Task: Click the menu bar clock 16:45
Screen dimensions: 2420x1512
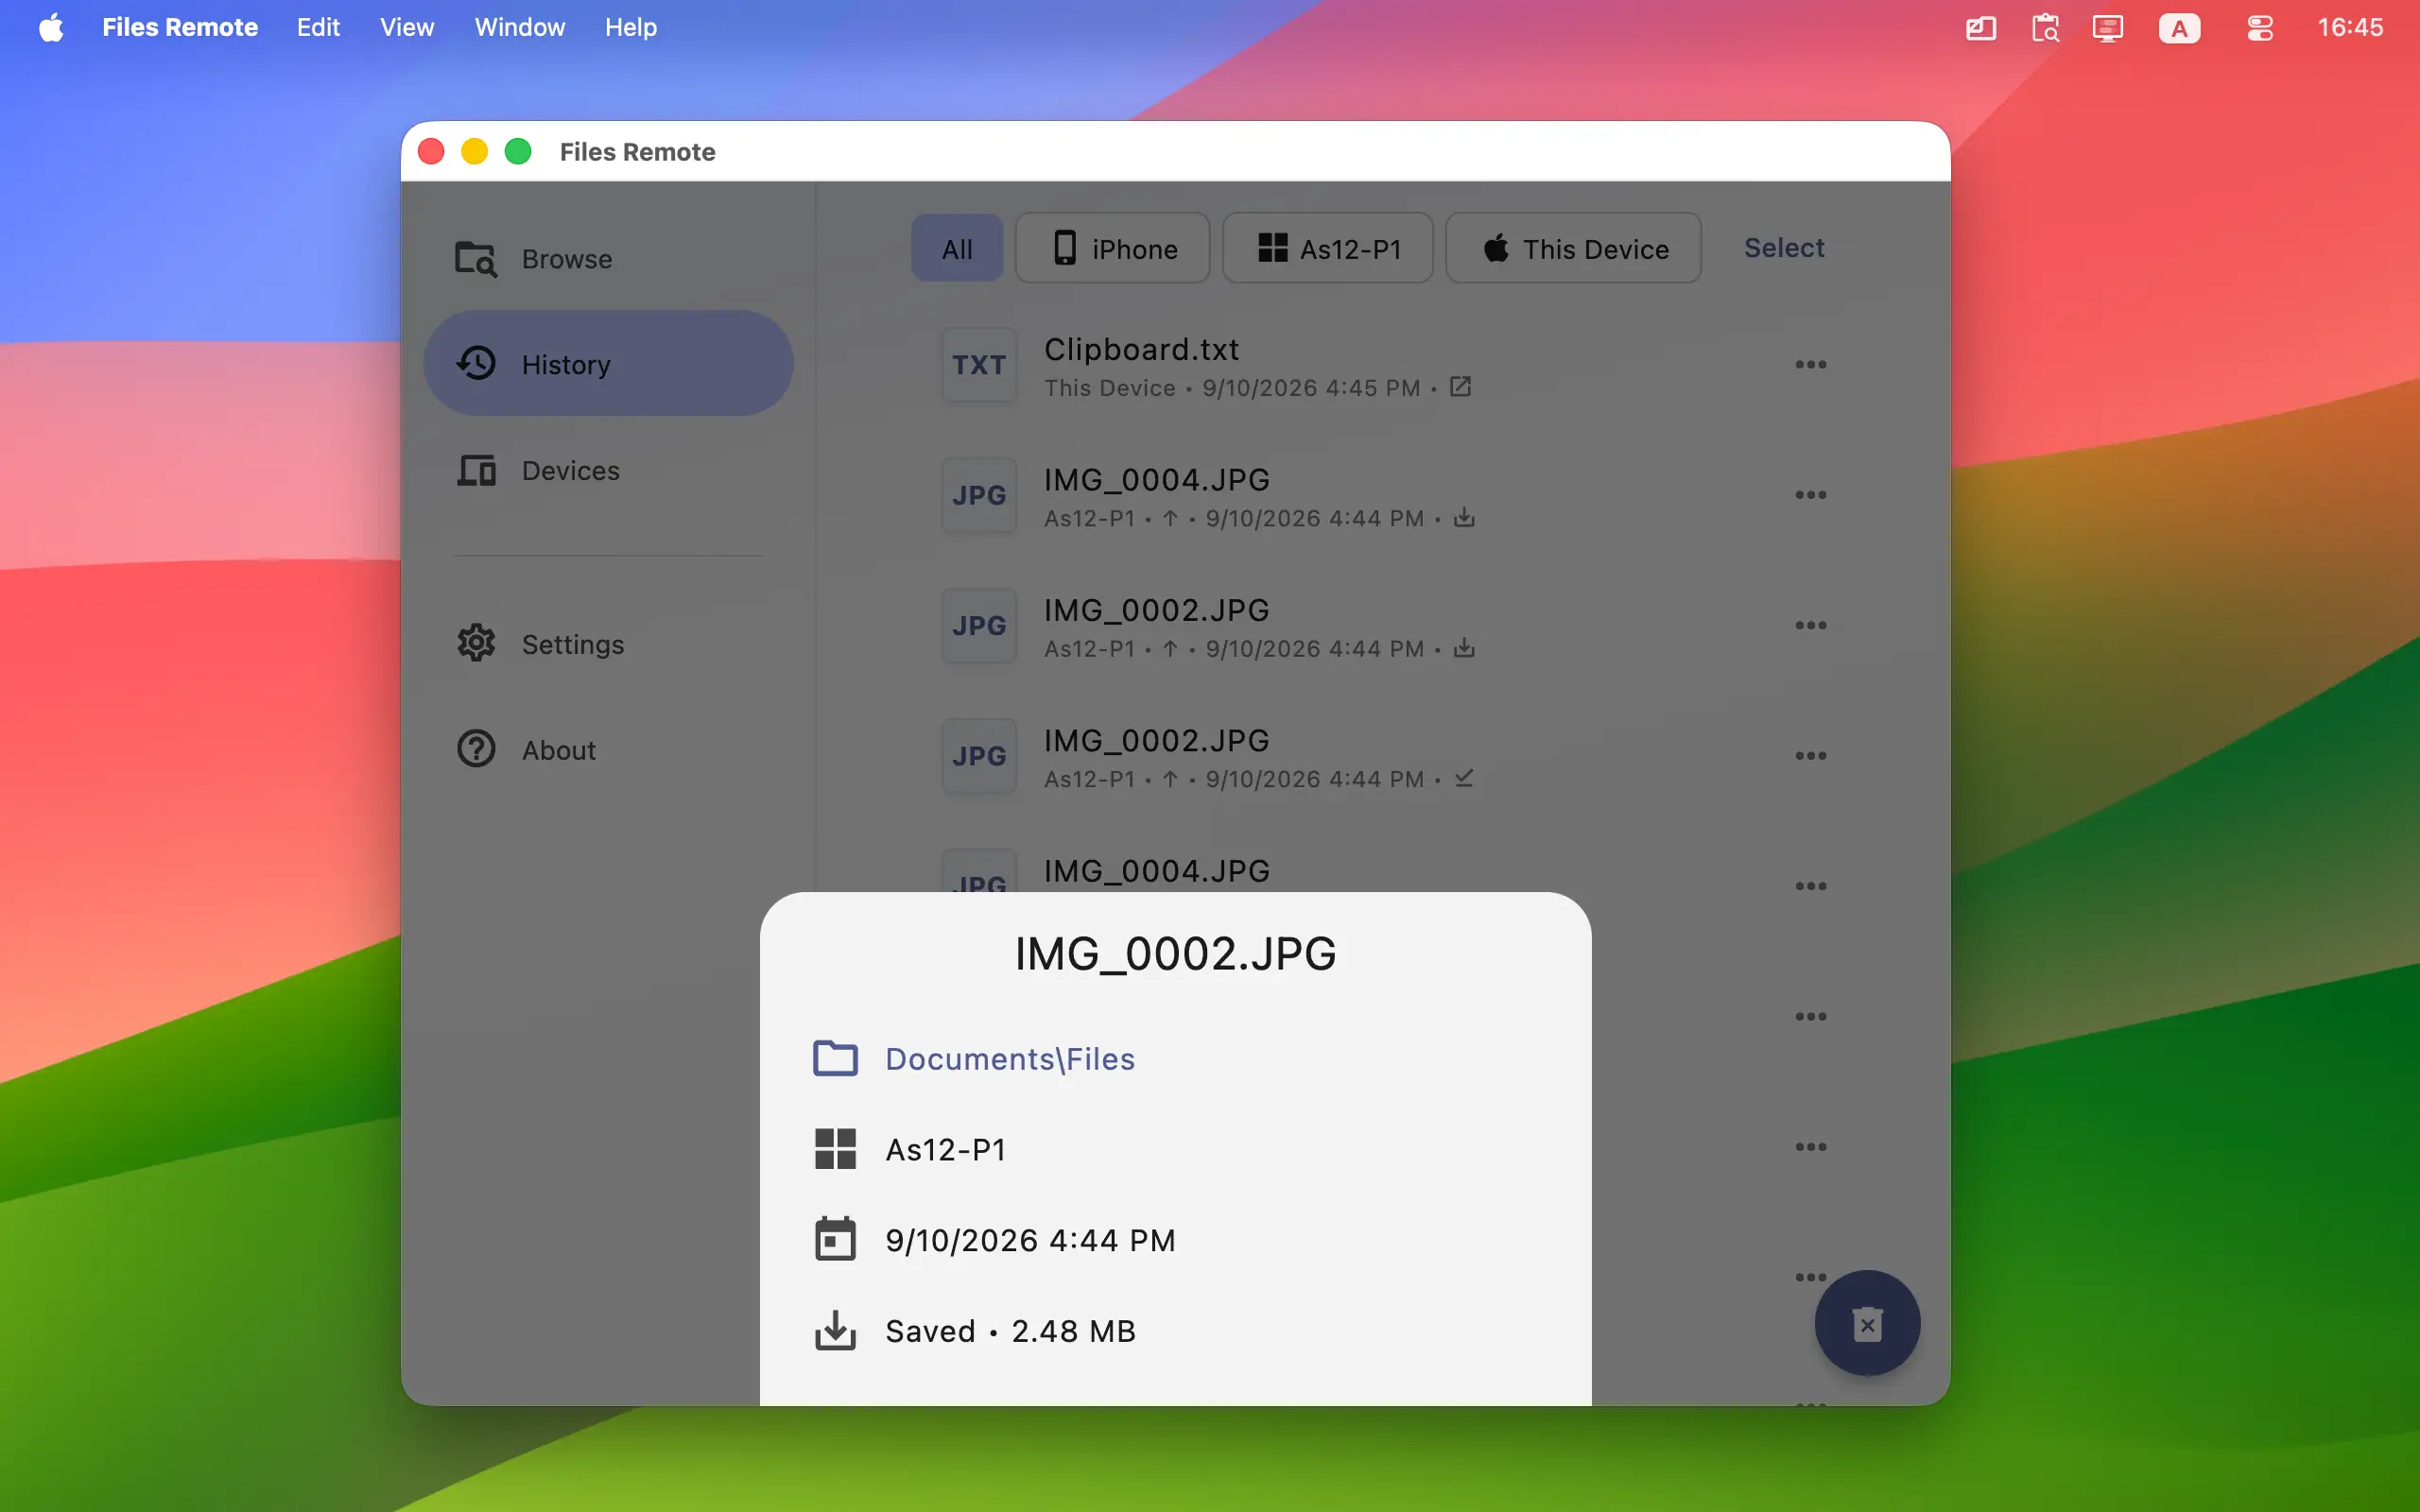Action: pyautogui.click(x=2350, y=27)
